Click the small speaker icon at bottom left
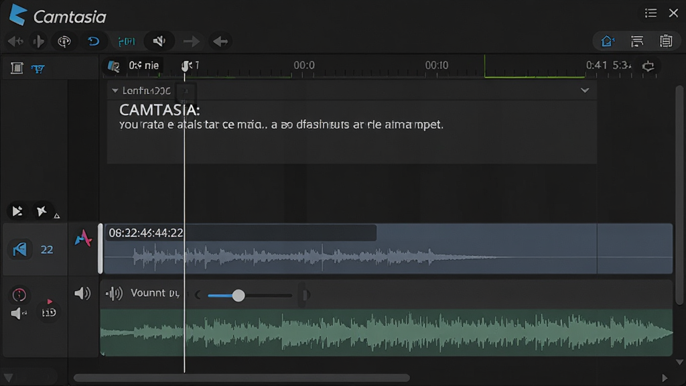 coord(18,314)
